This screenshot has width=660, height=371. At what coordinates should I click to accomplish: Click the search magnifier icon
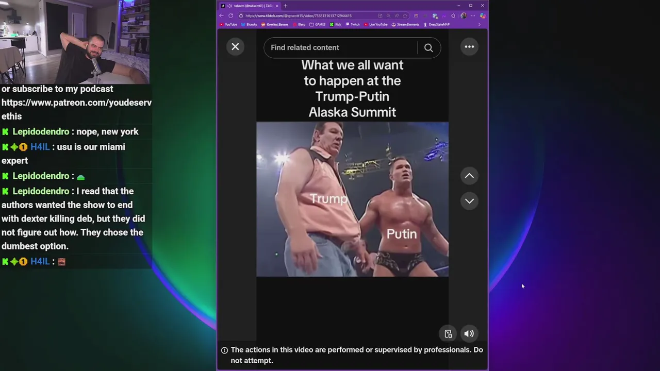pos(428,47)
